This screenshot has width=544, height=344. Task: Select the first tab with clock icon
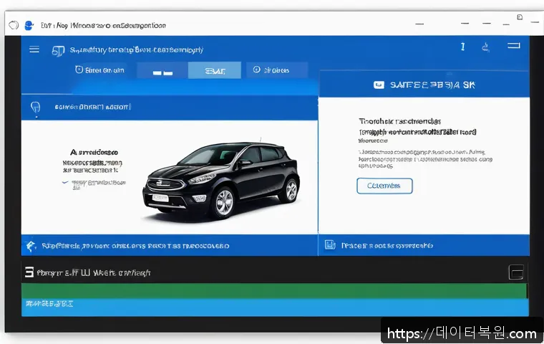pyautogui.click(x=99, y=70)
